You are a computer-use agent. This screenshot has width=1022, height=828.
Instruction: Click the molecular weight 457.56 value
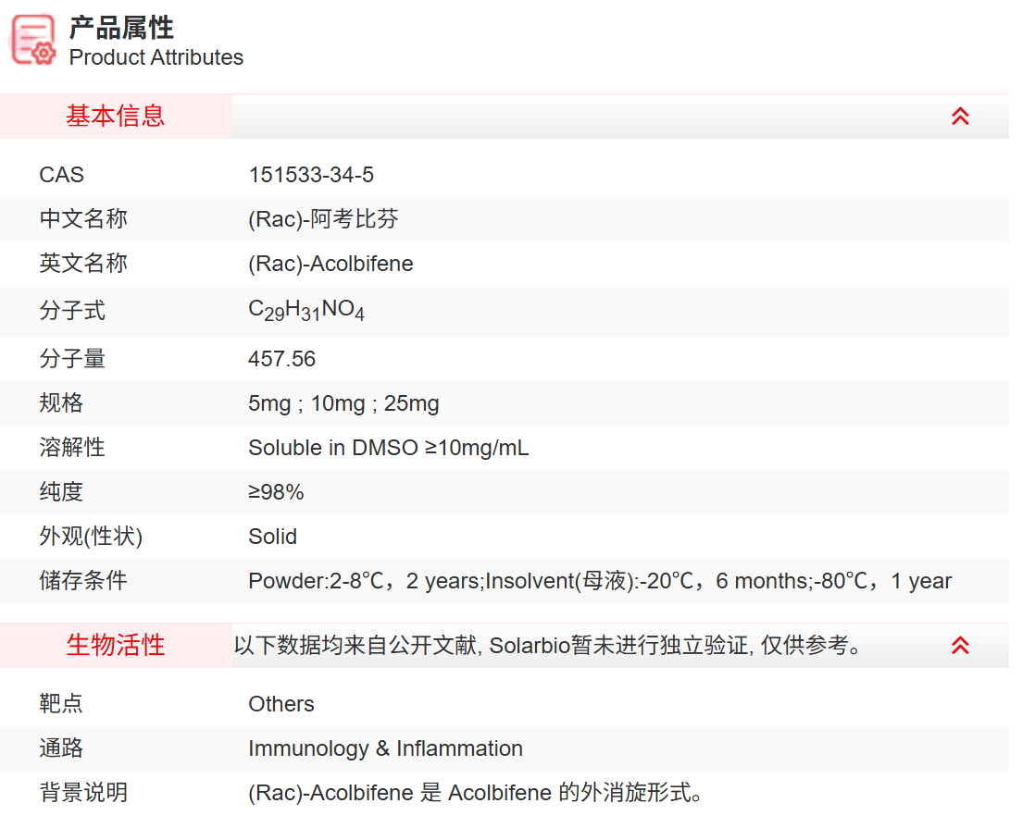282,359
